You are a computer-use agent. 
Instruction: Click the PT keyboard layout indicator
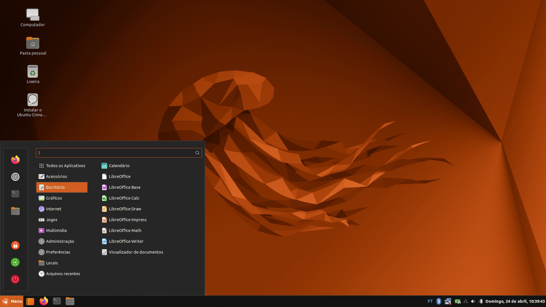[x=430, y=301]
